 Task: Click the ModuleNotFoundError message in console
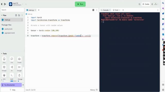point(123,20)
